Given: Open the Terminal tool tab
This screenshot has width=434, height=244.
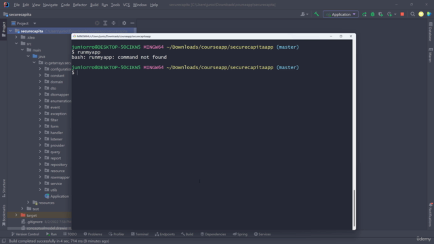Looking at the screenshot, I should click(140, 234).
